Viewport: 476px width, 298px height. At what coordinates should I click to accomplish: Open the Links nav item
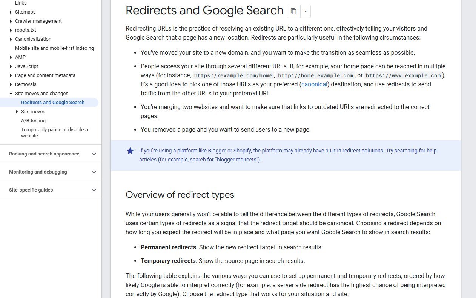(x=21, y=3)
